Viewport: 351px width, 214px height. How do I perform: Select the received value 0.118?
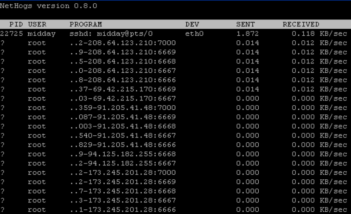click(x=303, y=33)
